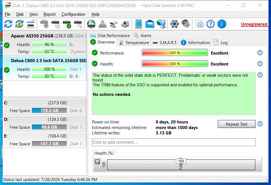Open settings with the gear icon
Image resolution: width=271 pixels, height=185 pixels.
pos(174,24)
